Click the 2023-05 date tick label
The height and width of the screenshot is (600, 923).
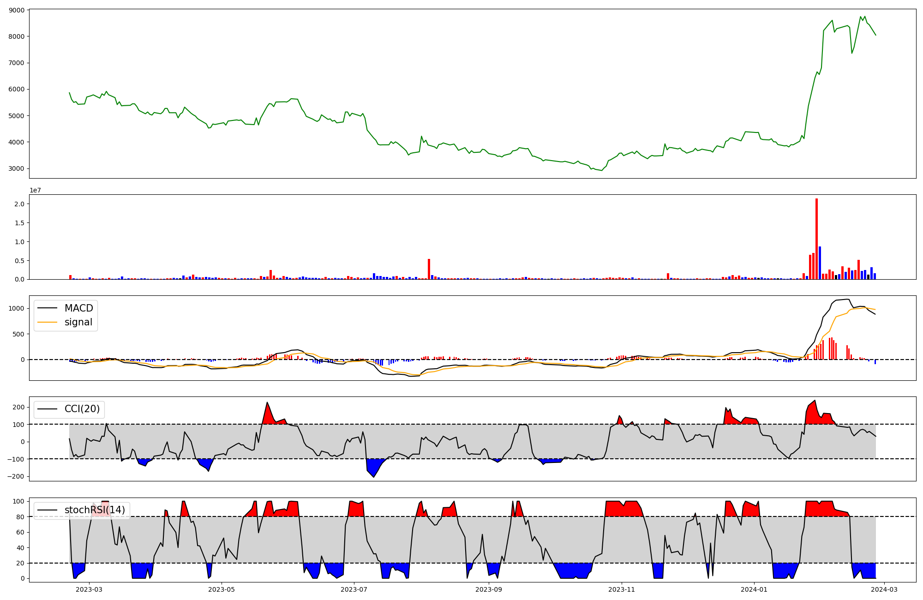point(222,589)
